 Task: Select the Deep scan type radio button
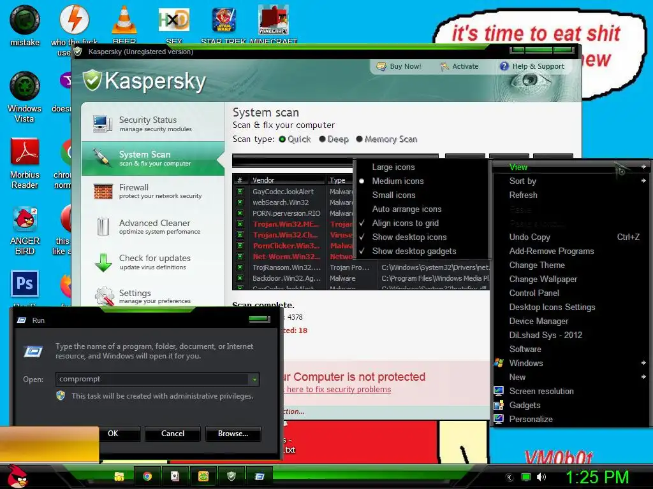(322, 139)
